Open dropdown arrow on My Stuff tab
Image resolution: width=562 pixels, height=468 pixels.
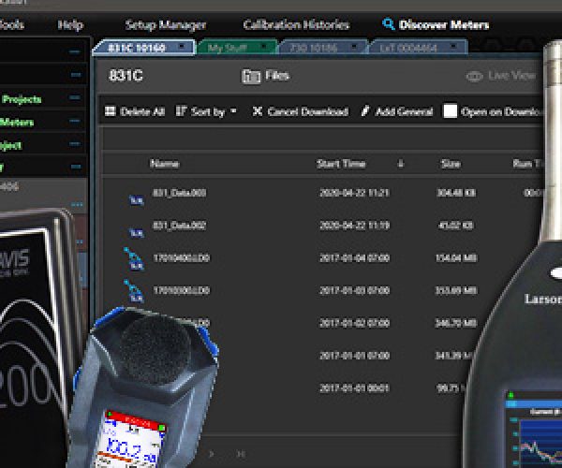coord(264,47)
